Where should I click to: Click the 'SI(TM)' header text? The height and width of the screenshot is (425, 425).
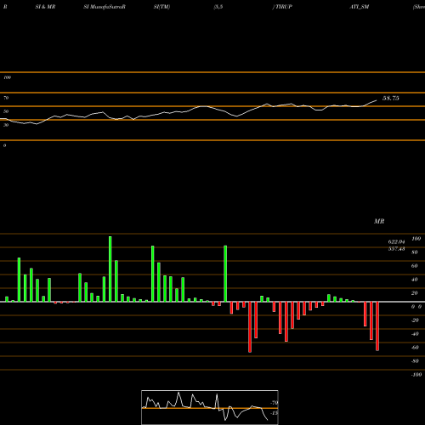click(x=161, y=7)
